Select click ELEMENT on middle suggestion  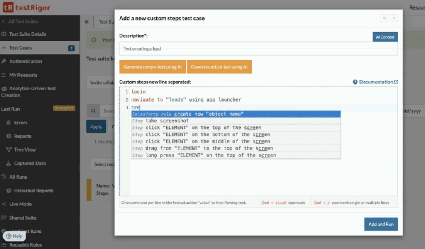click(x=236, y=142)
